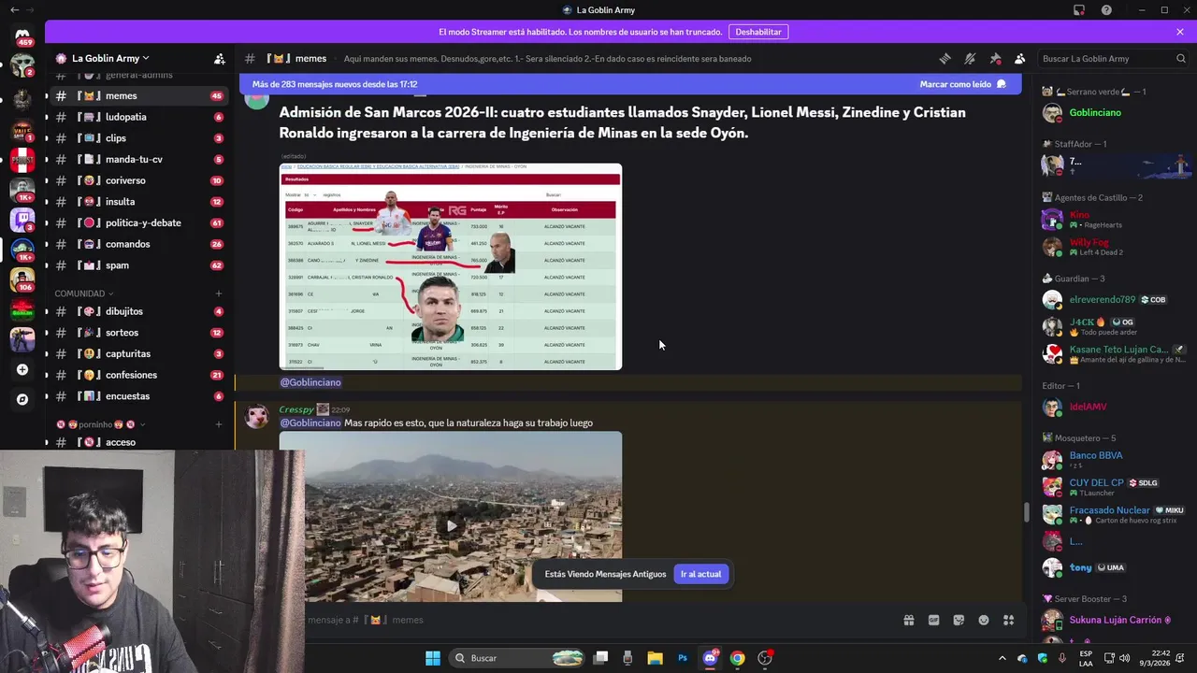Click the microphone icon in system tray
The image size is (1197, 673).
1062,658
